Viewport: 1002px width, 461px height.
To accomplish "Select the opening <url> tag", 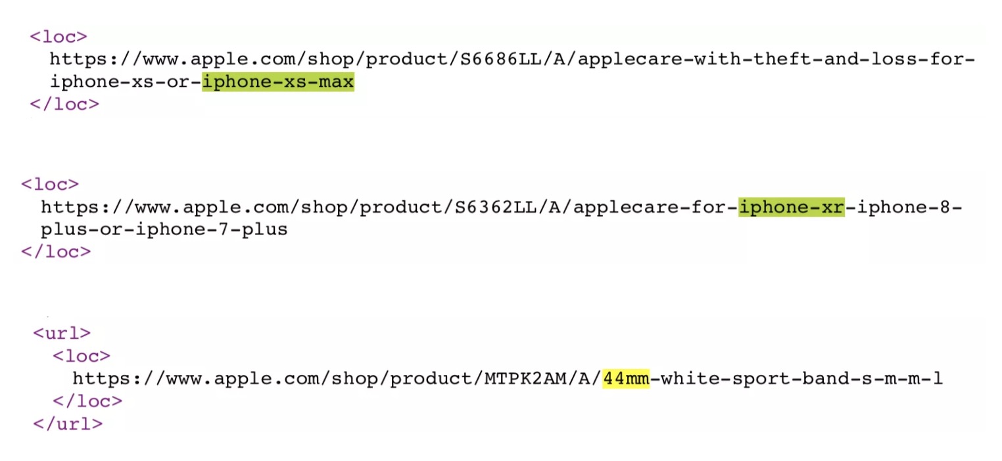I will pos(62,332).
